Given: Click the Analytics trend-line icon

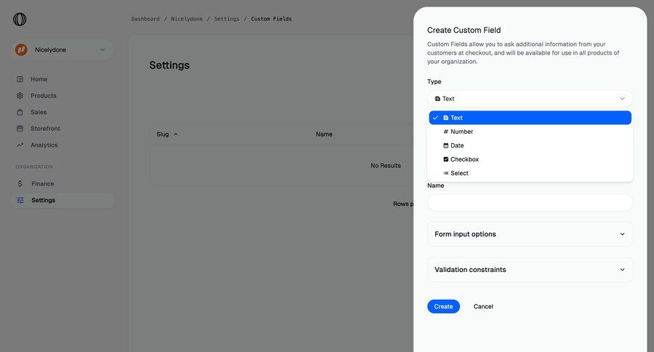Looking at the screenshot, I should [20, 145].
